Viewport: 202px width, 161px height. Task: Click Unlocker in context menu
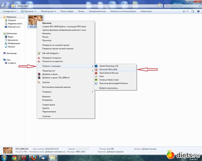tap(46, 82)
